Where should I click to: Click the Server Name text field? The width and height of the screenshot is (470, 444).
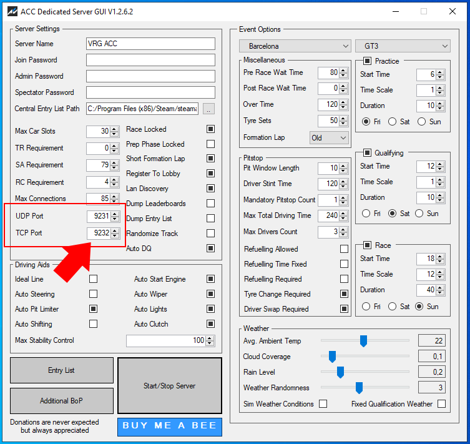[150, 44]
